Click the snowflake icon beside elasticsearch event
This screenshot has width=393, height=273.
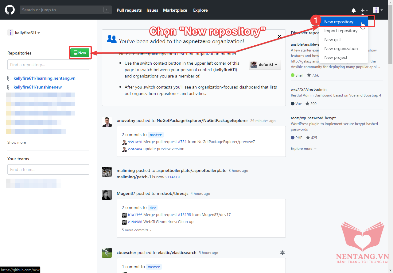[282, 252]
